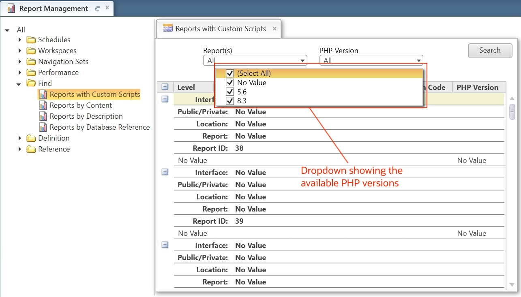Collapse the Report ID 38 group

point(165,99)
